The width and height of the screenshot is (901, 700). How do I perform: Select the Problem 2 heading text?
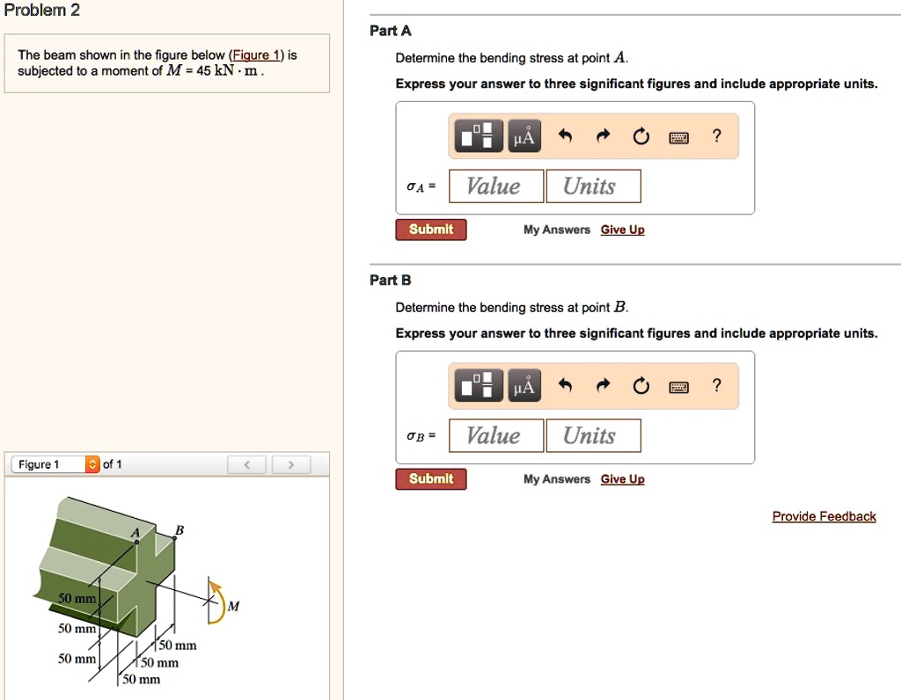click(x=42, y=10)
